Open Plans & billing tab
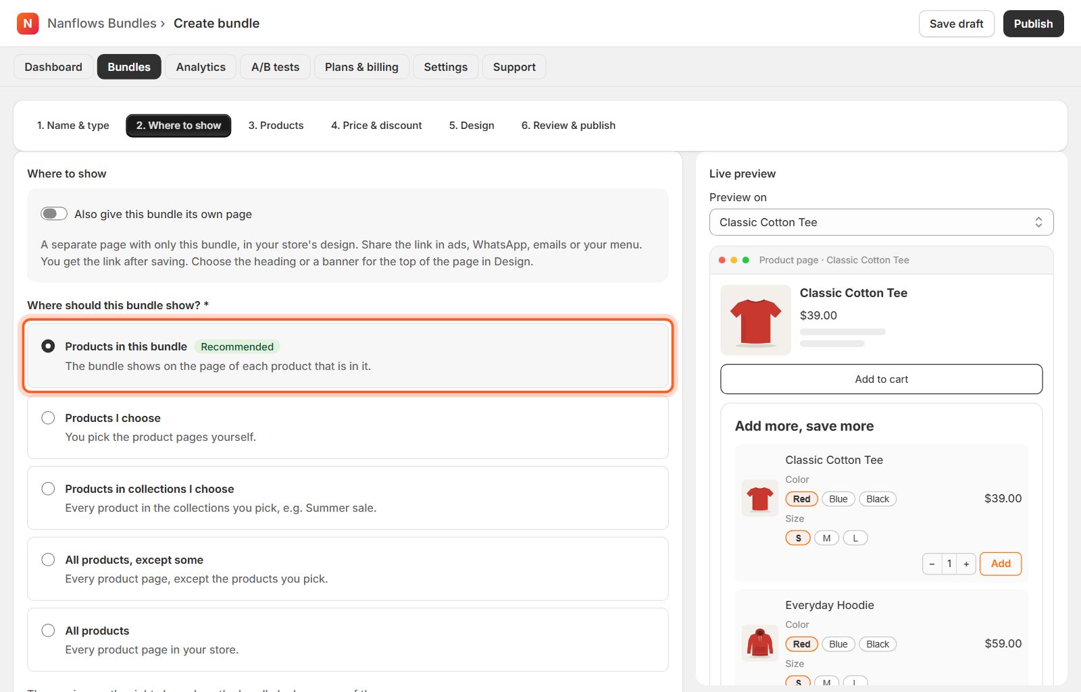 361,67
